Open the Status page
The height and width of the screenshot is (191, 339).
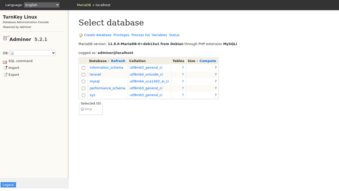click(174, 35)
